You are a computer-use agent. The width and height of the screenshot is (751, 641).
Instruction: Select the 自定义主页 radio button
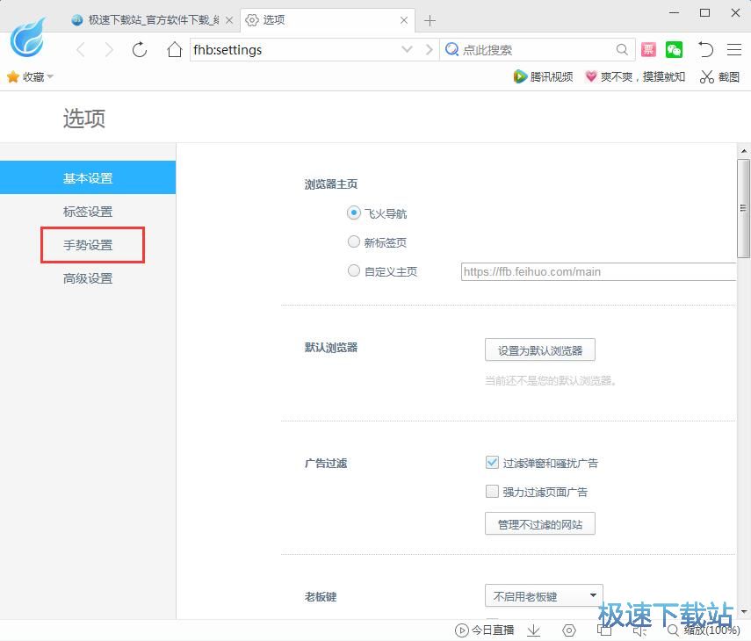353,271
